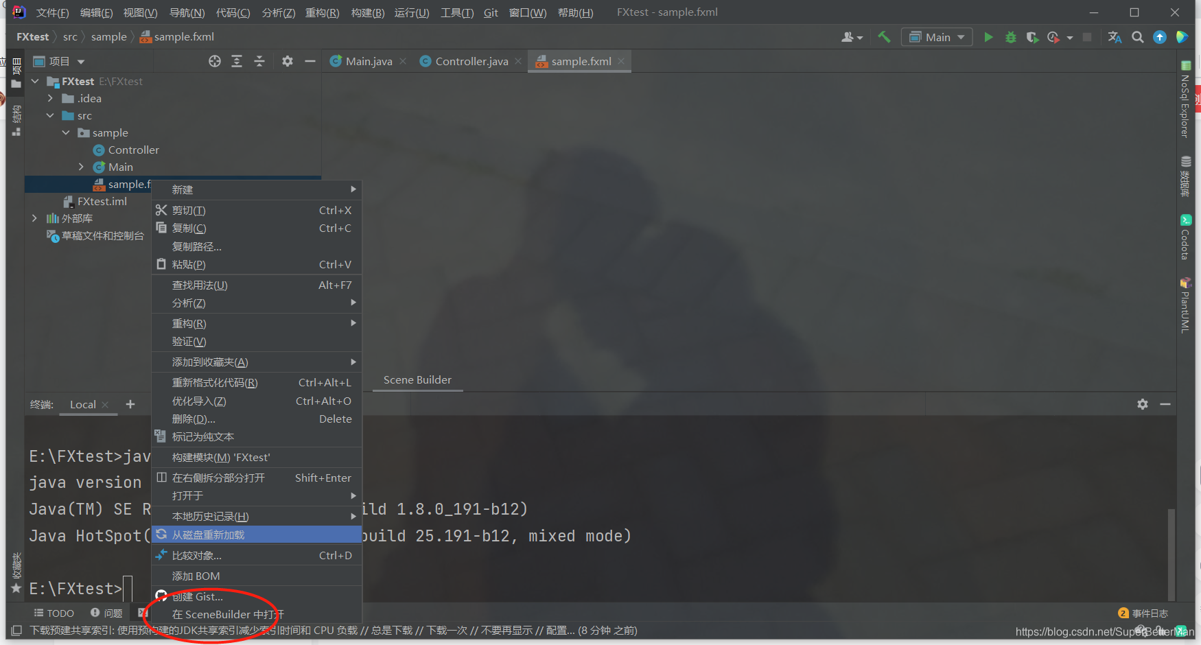Expand the .idea folder

tap(50, 98)
